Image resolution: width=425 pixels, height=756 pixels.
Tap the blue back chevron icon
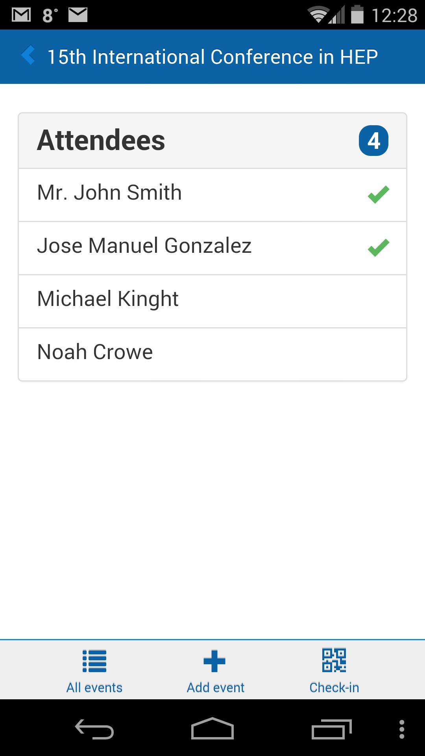click(x=28, y=55)
